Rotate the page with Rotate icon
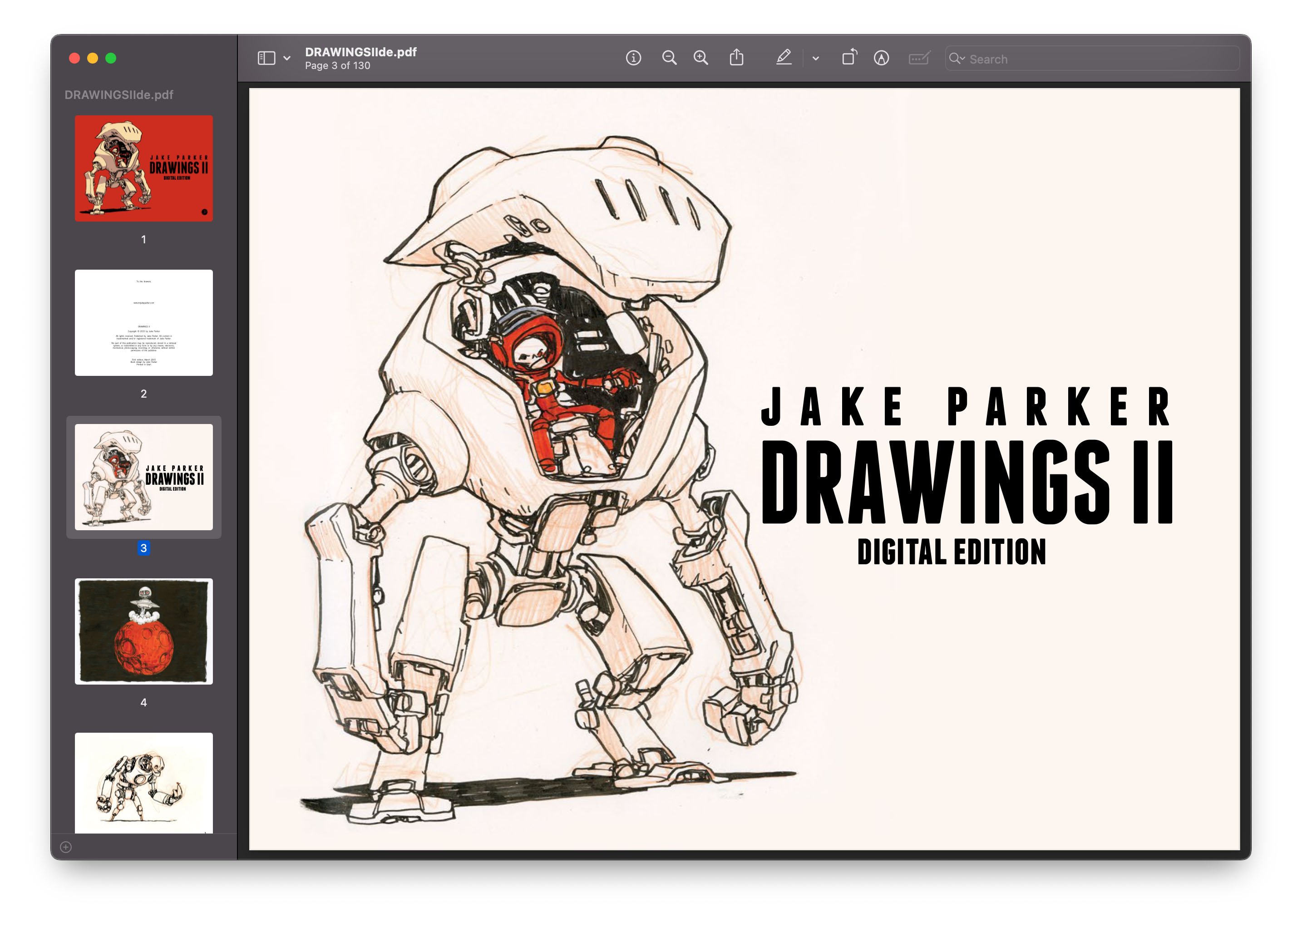Screen dimensions: 1302x927 click(849, 58)
